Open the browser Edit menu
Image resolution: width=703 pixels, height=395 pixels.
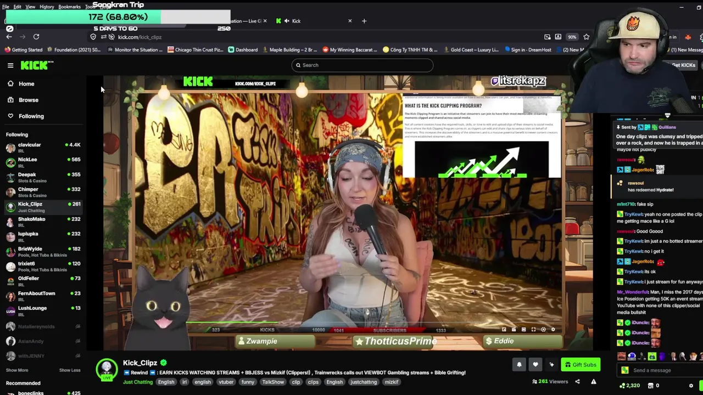(x=18, y=7)
